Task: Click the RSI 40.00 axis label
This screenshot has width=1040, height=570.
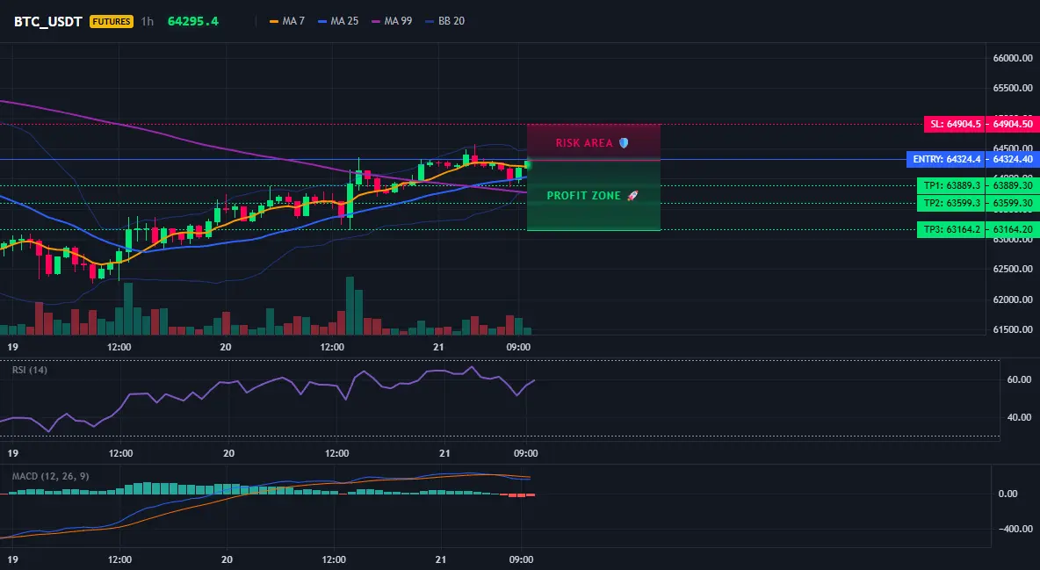Action: (x=1020, y=417)
